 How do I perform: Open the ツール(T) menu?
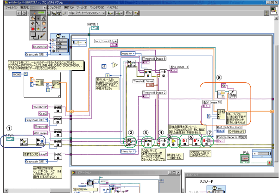82,7
